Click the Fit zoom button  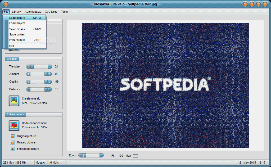(113, 156)
